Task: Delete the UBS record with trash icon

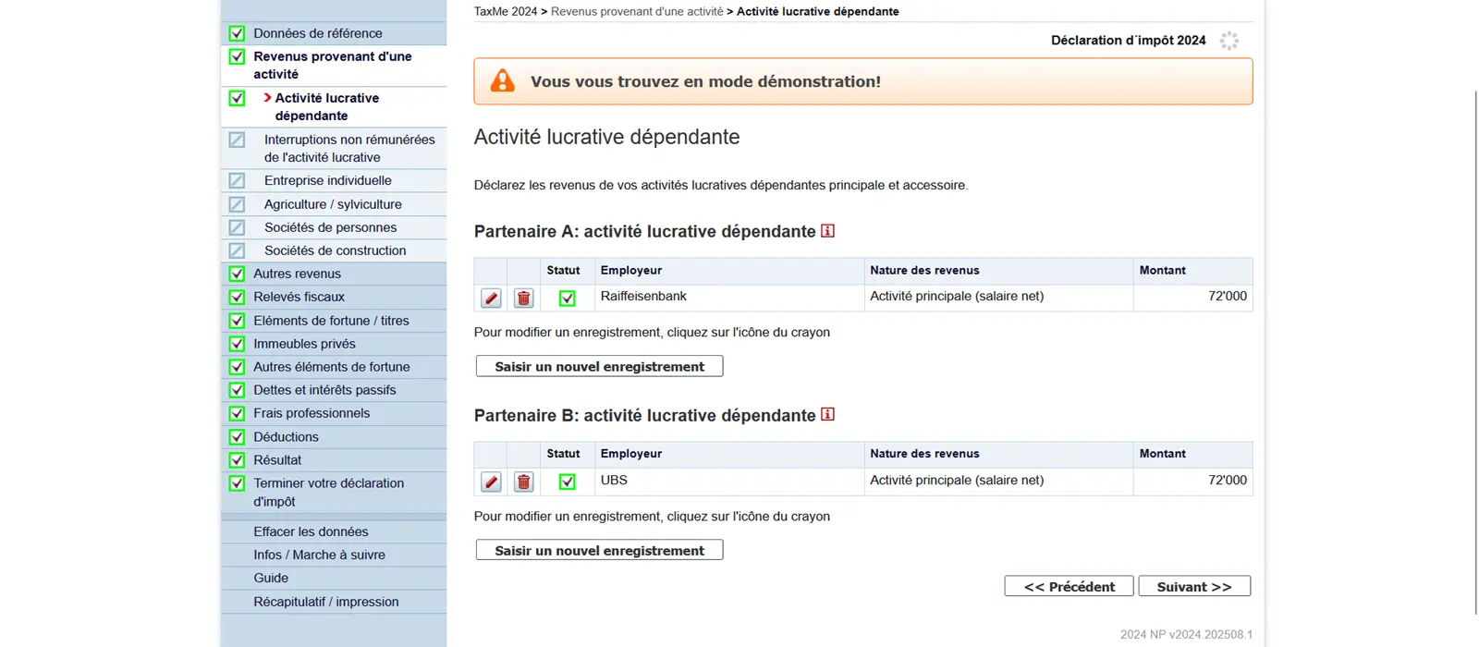Action: 523,482
